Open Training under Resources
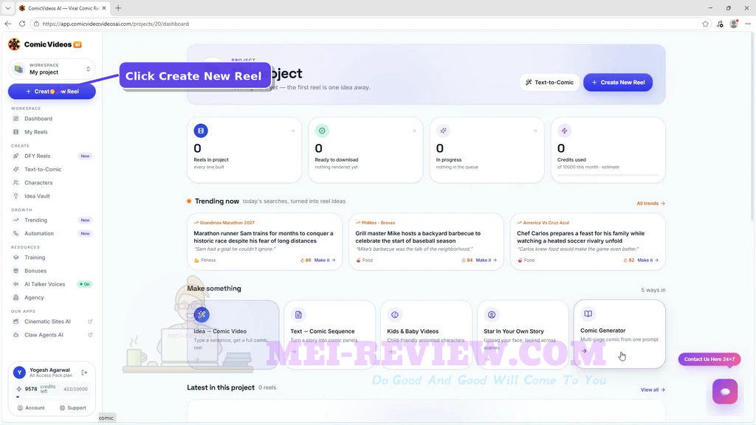Image resolution: width=756 pixels, height=425 pixels. coord(35,258)
